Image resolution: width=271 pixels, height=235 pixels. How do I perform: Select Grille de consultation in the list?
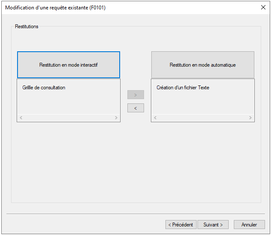click(x=44, y=88)
